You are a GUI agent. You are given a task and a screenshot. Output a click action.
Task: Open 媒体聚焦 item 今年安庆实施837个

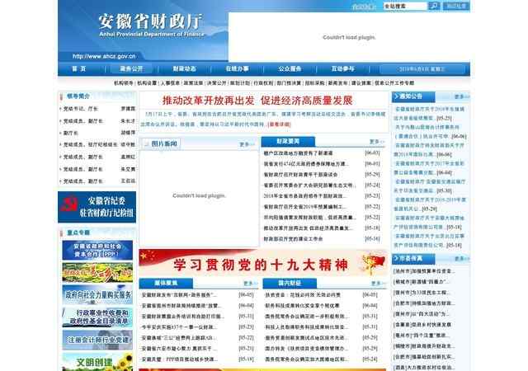pyautogui.click(x=180, y=327)
